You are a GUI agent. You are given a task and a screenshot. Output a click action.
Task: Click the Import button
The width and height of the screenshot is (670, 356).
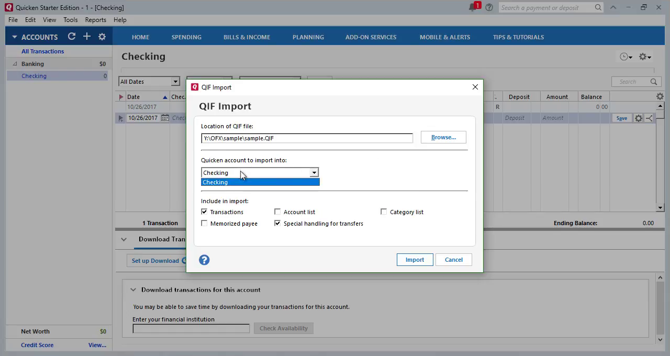click(x=415, y=260)
